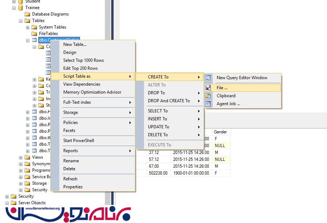327x223 pixels.
Task: Click the Agent Job icon
Action: coord(208,104)
